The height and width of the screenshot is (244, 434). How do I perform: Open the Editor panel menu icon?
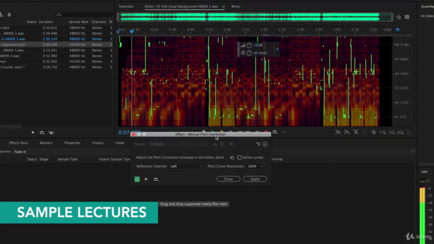(223, 6)
